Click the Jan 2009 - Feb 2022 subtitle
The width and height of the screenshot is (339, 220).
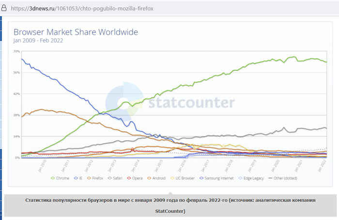tap(38, 41)
